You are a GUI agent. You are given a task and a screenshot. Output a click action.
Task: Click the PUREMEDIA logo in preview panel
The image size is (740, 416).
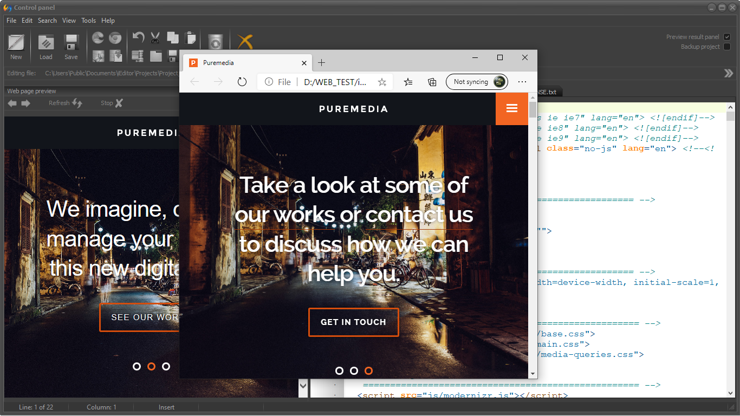tap(148, 133)
